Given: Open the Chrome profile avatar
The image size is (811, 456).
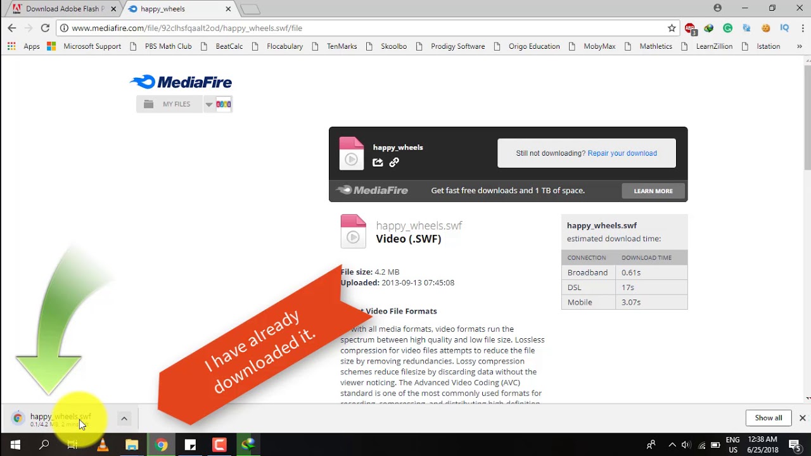Looking at the screenshot, I should coord(717,8).
